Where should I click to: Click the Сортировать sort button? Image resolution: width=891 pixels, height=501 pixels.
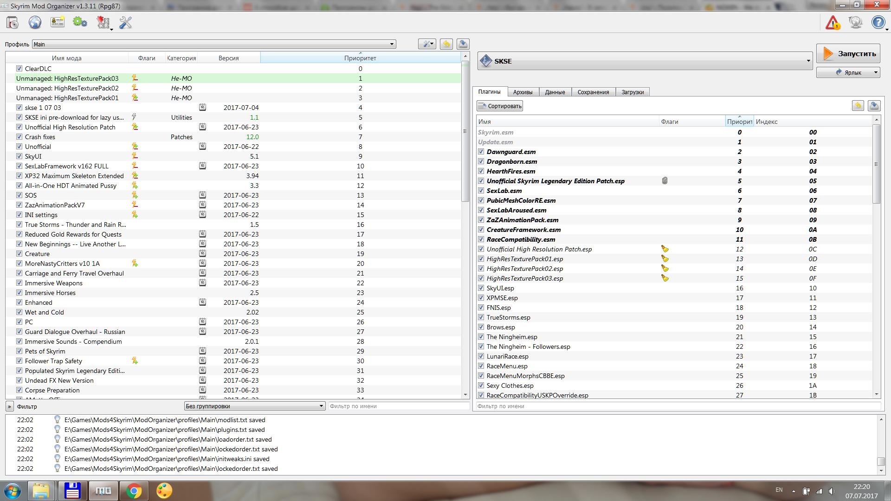pyautogui.click(x=500, y=106)
